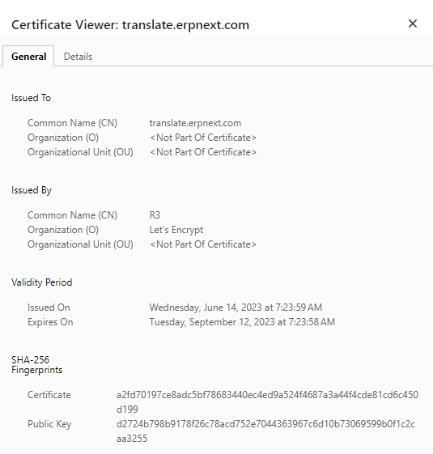This screenshot has height=454, width=433.
Task: Close the Certificate Viewer dialog
Action: (413, 23)
